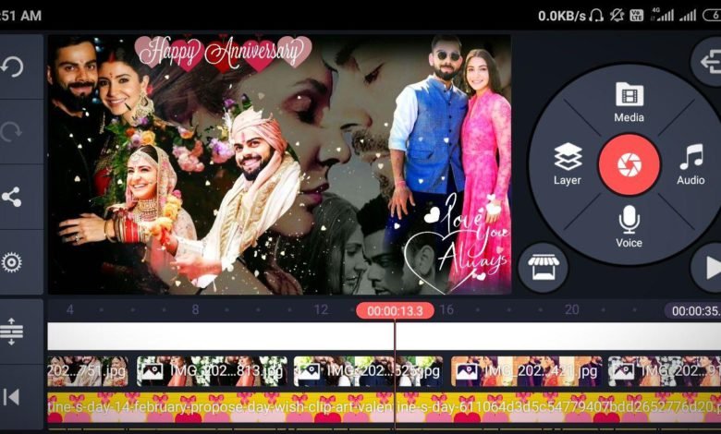Expand the timeline track view
This screenshot has width=721, height=434.
click(13, 332)
